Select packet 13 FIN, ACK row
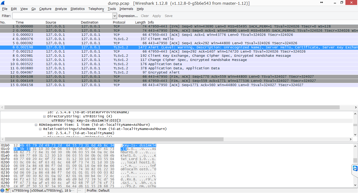 coord(179,77)
